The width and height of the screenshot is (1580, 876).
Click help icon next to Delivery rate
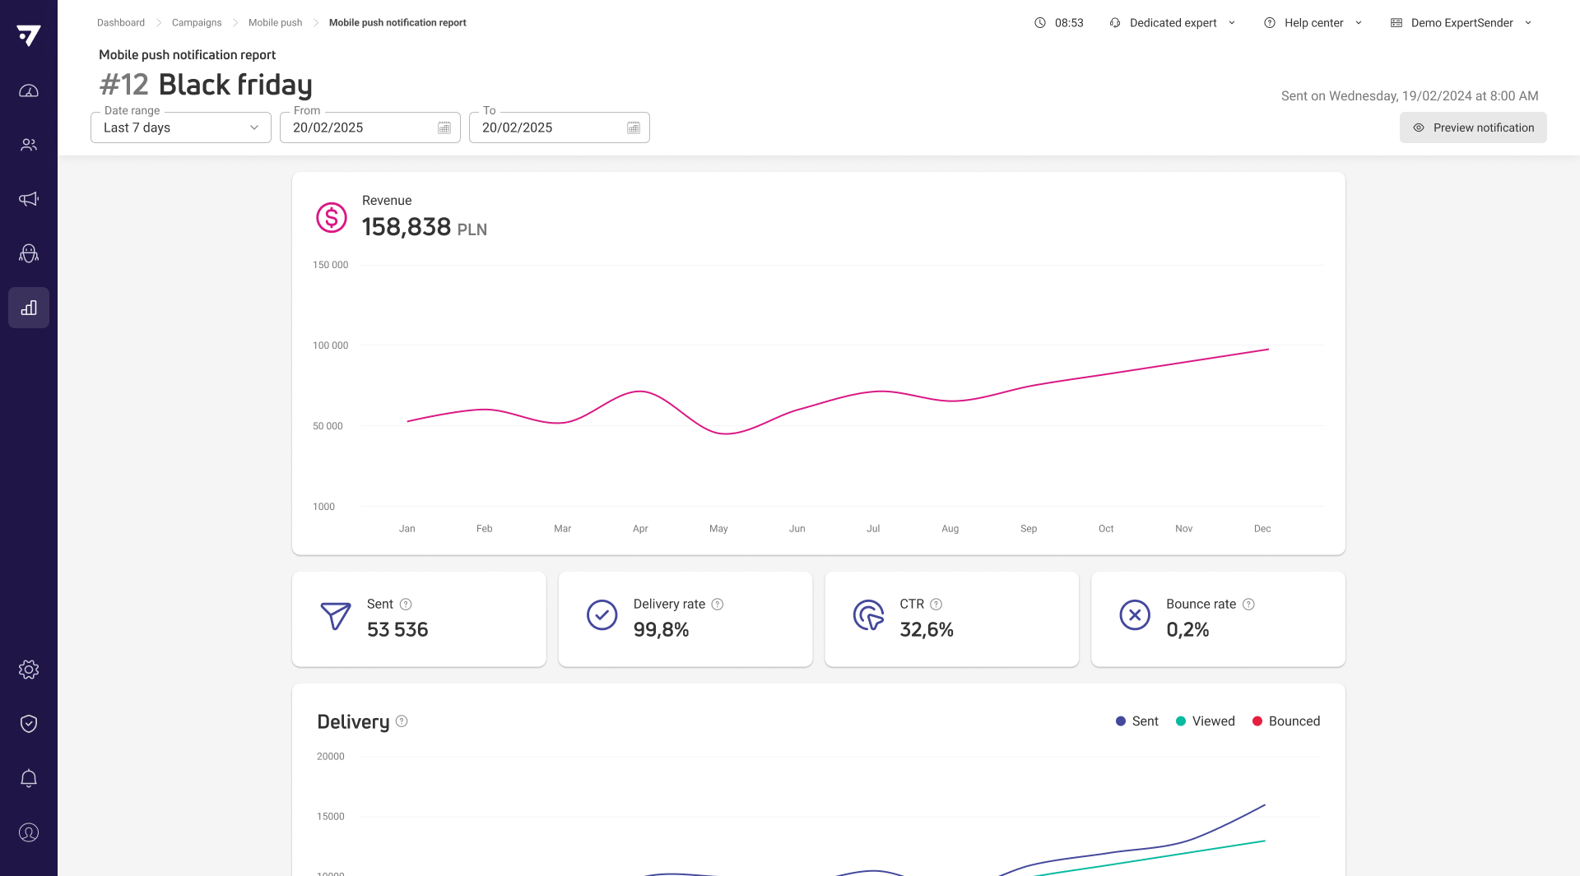point(718,604)
